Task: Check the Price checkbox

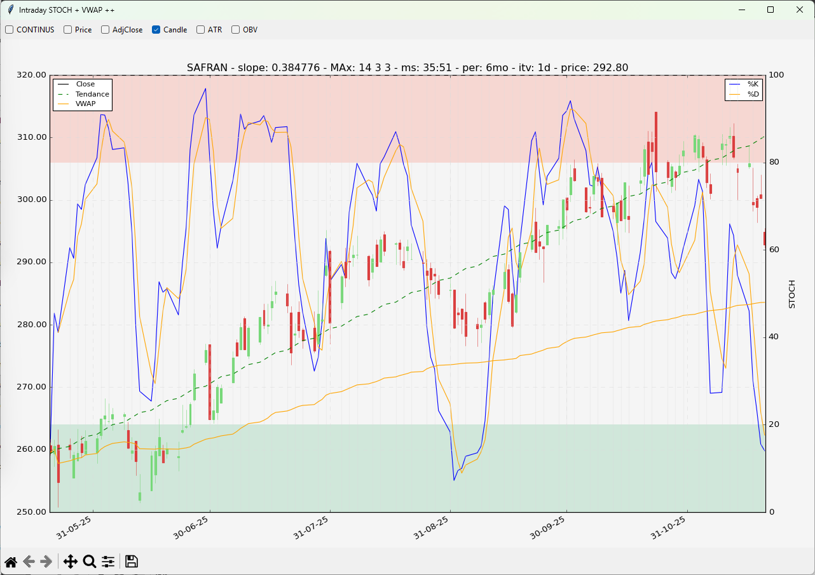Action: click(68, 30)
